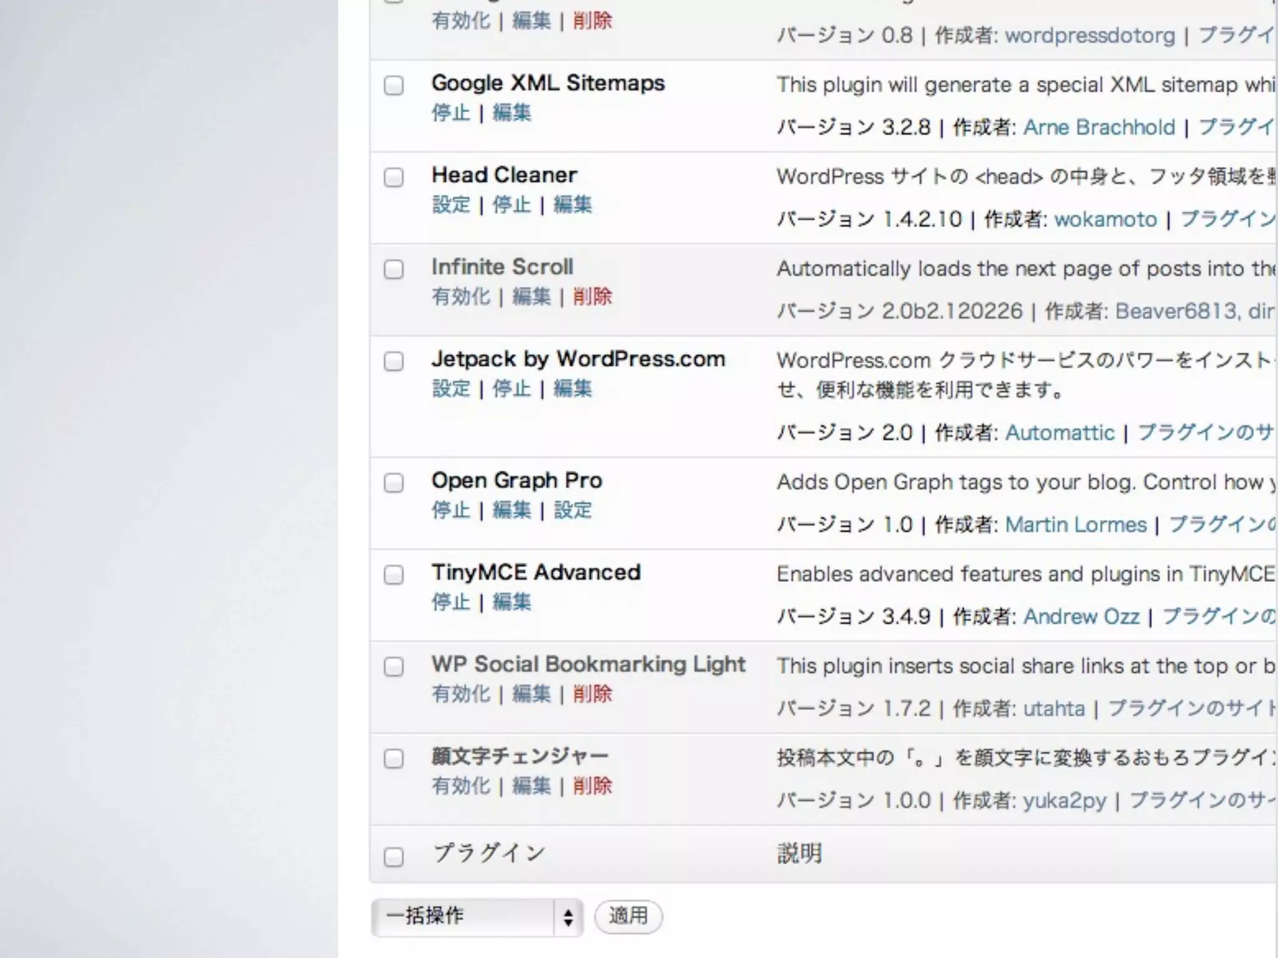Open author link Arne Brachhold

tap(1099, 127)
